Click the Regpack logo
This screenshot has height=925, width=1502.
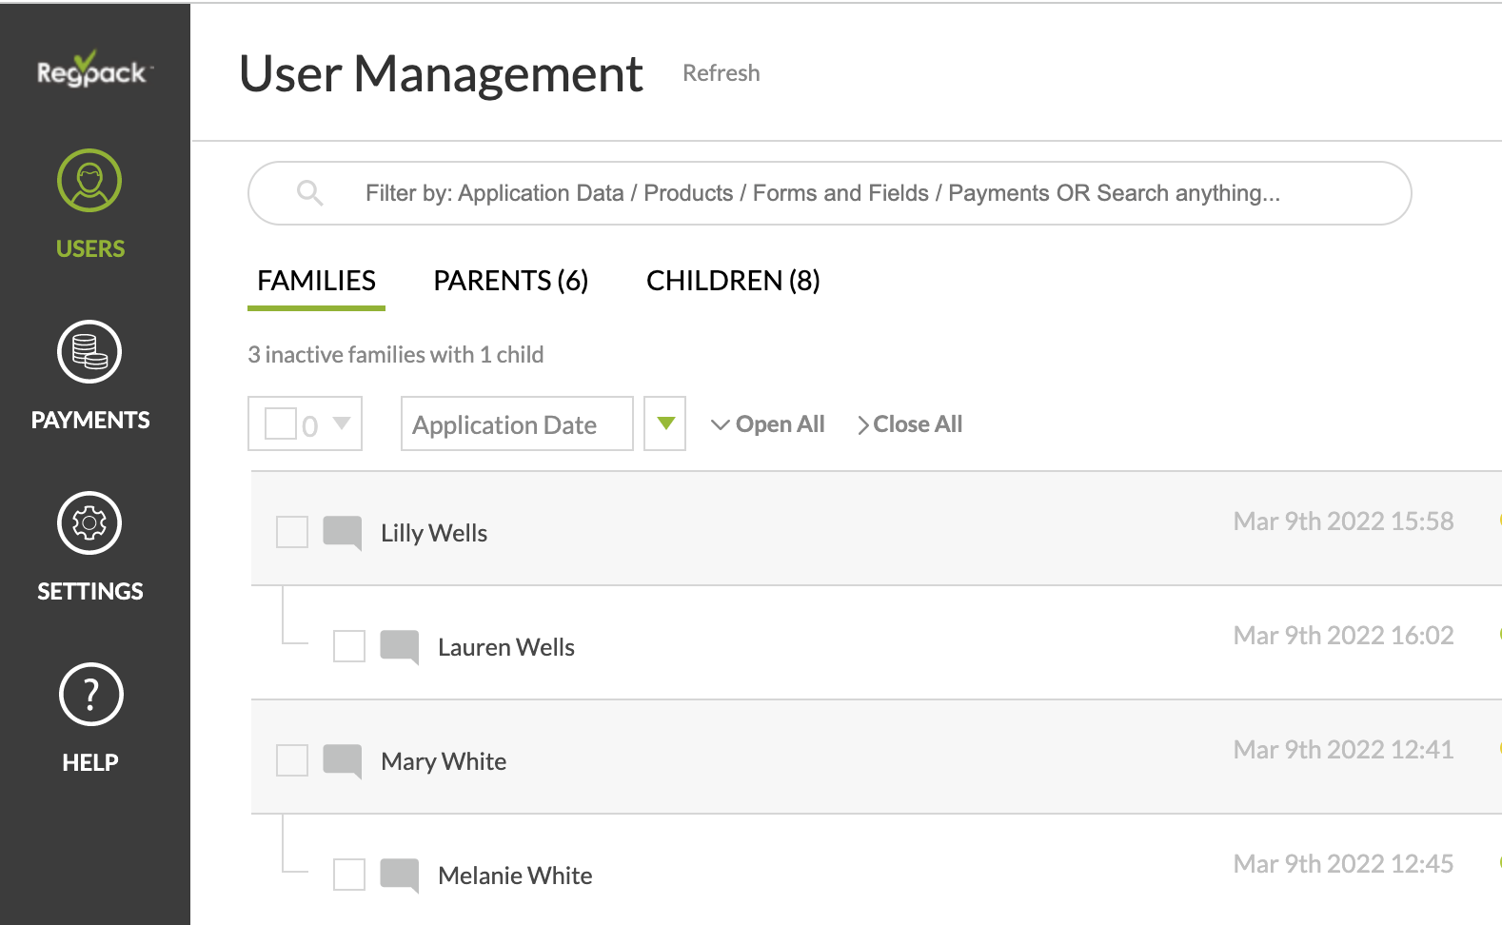(x=94, y=69)
